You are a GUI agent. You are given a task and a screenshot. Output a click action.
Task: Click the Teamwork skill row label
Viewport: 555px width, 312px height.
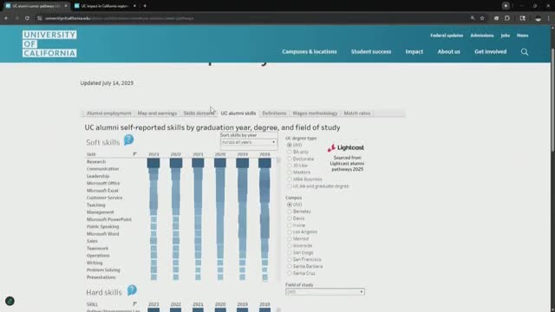tap(97, 249)
